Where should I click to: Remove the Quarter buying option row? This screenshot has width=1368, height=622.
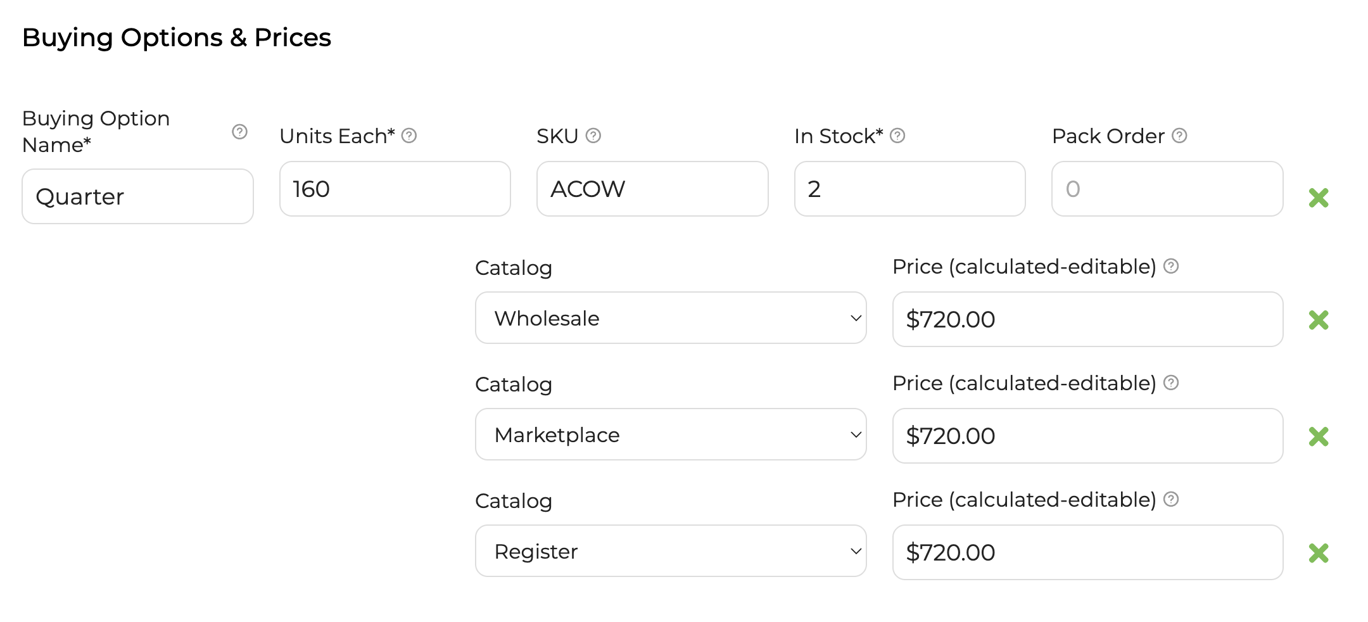1319,198
